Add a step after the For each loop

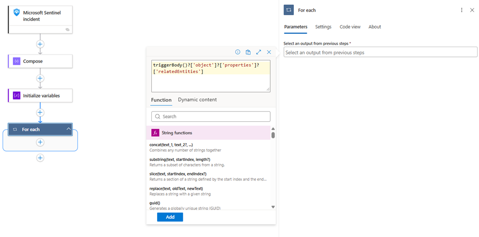pyautogui.click(x=40, y=158)
